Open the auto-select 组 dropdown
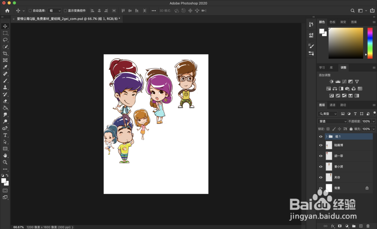Image resolution: width=377 pixels, height=229 pixels. coord(55,11)
